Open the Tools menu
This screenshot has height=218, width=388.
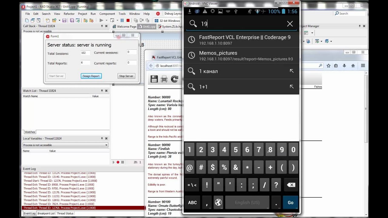[122, 14]
